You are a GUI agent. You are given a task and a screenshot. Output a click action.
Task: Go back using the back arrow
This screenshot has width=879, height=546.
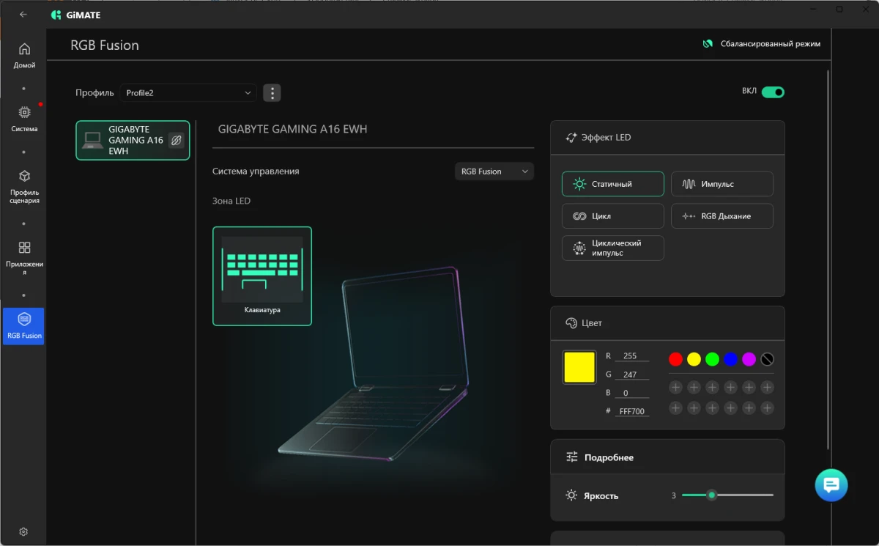click(23, 14)
